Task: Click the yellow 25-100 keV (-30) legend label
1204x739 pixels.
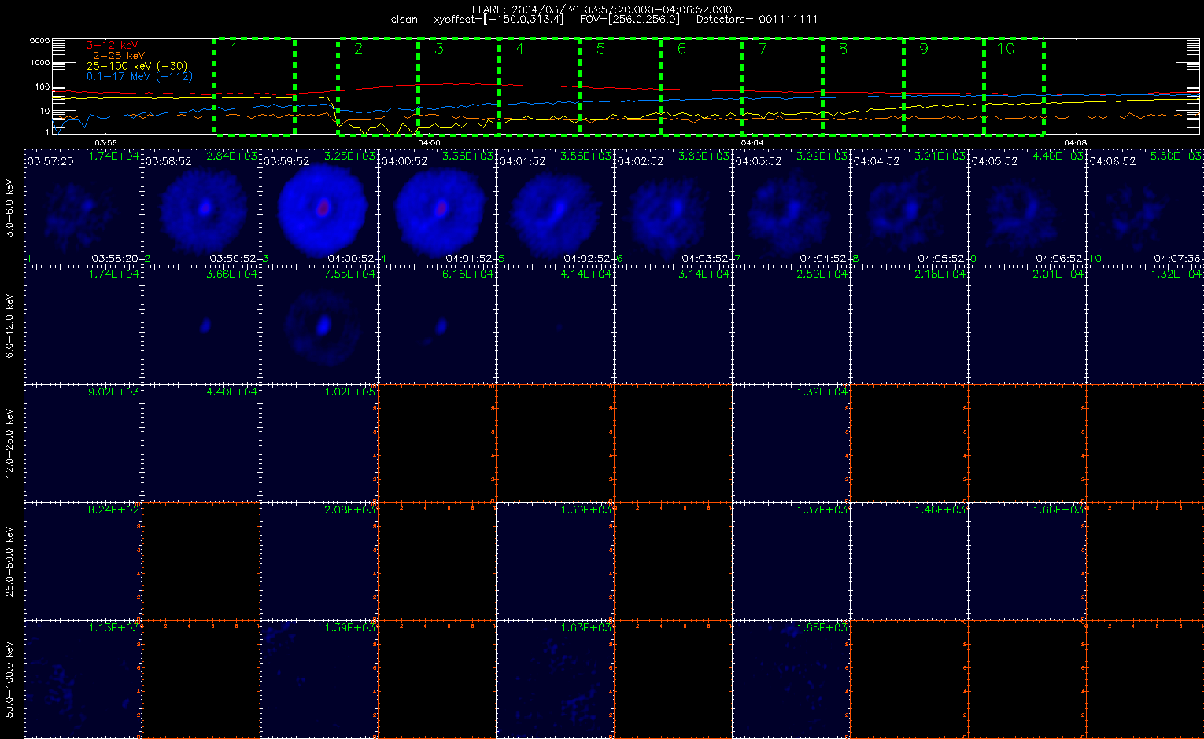Action: pos(135,66)
